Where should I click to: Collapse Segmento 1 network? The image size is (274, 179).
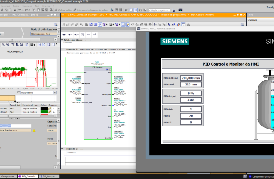click(62, 49)
